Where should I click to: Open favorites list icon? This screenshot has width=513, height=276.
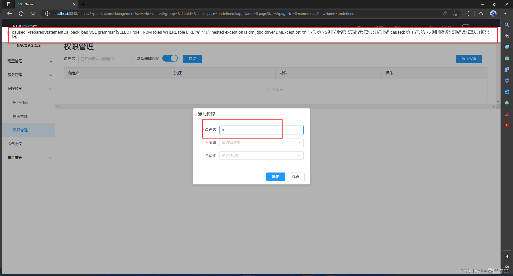481,14
